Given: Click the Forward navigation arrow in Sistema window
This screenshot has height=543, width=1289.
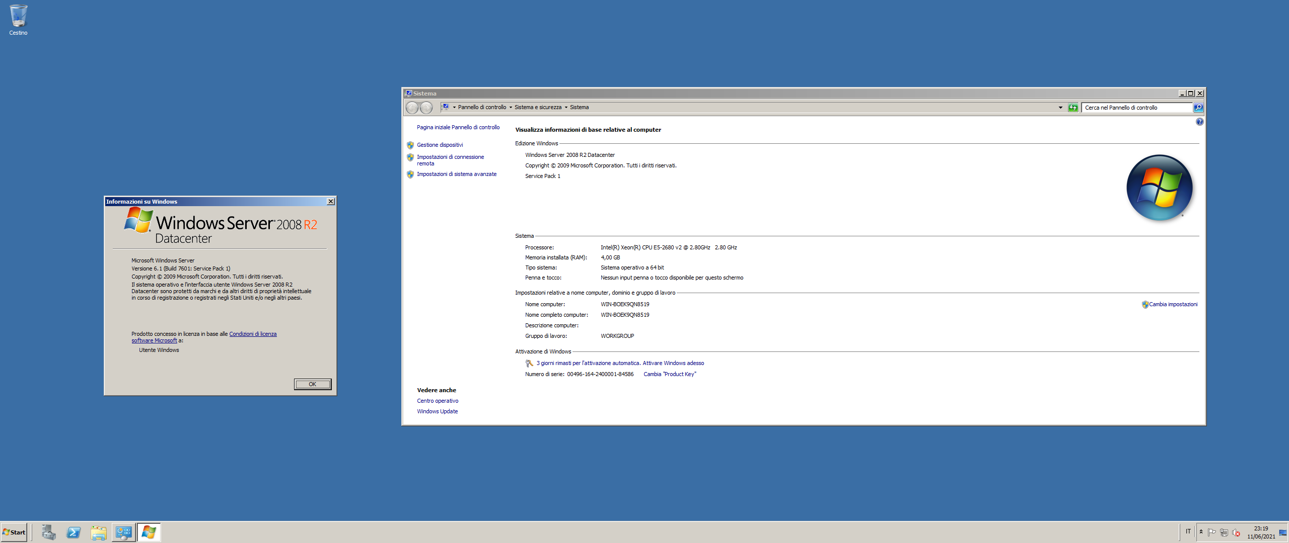Looking at the screenshot, I should 426,108.
